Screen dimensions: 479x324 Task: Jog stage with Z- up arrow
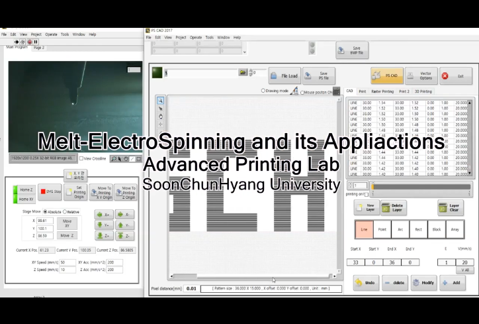(124, 236)
